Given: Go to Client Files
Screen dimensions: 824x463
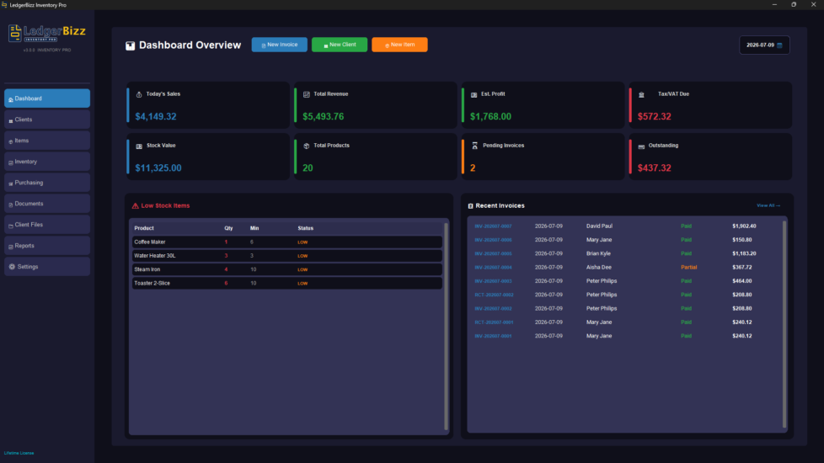Looking at the screenshot, I should (x=47, y=224).
